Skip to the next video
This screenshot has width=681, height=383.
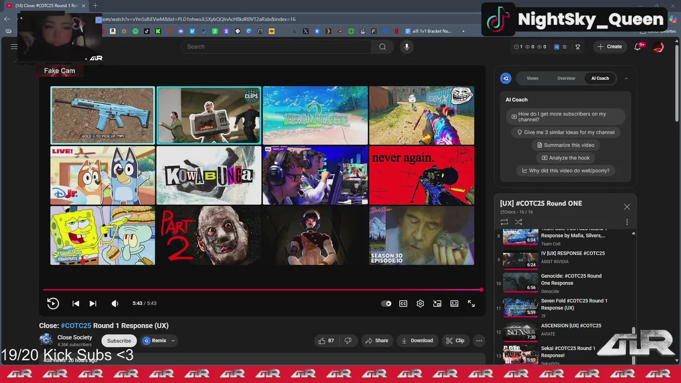click(x=93, y=303)
